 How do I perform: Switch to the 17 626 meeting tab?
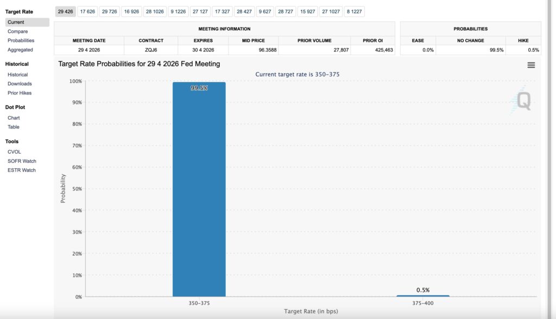coord(87,11)
